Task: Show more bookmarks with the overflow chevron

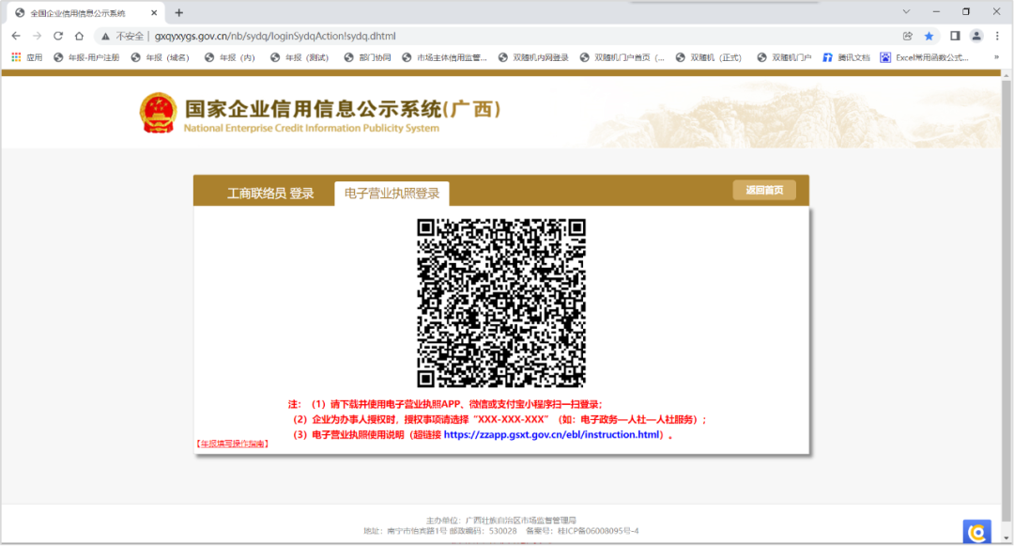Action: tap(996, 57)
